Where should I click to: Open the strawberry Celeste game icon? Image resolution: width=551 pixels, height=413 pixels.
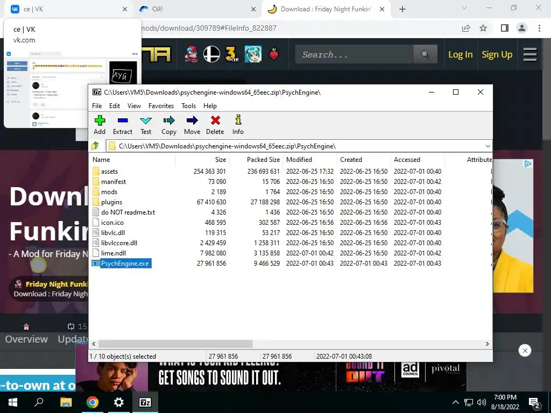274,54
